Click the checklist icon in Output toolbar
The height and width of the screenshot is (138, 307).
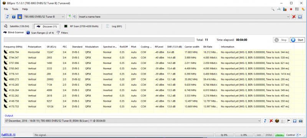[283, 121]
